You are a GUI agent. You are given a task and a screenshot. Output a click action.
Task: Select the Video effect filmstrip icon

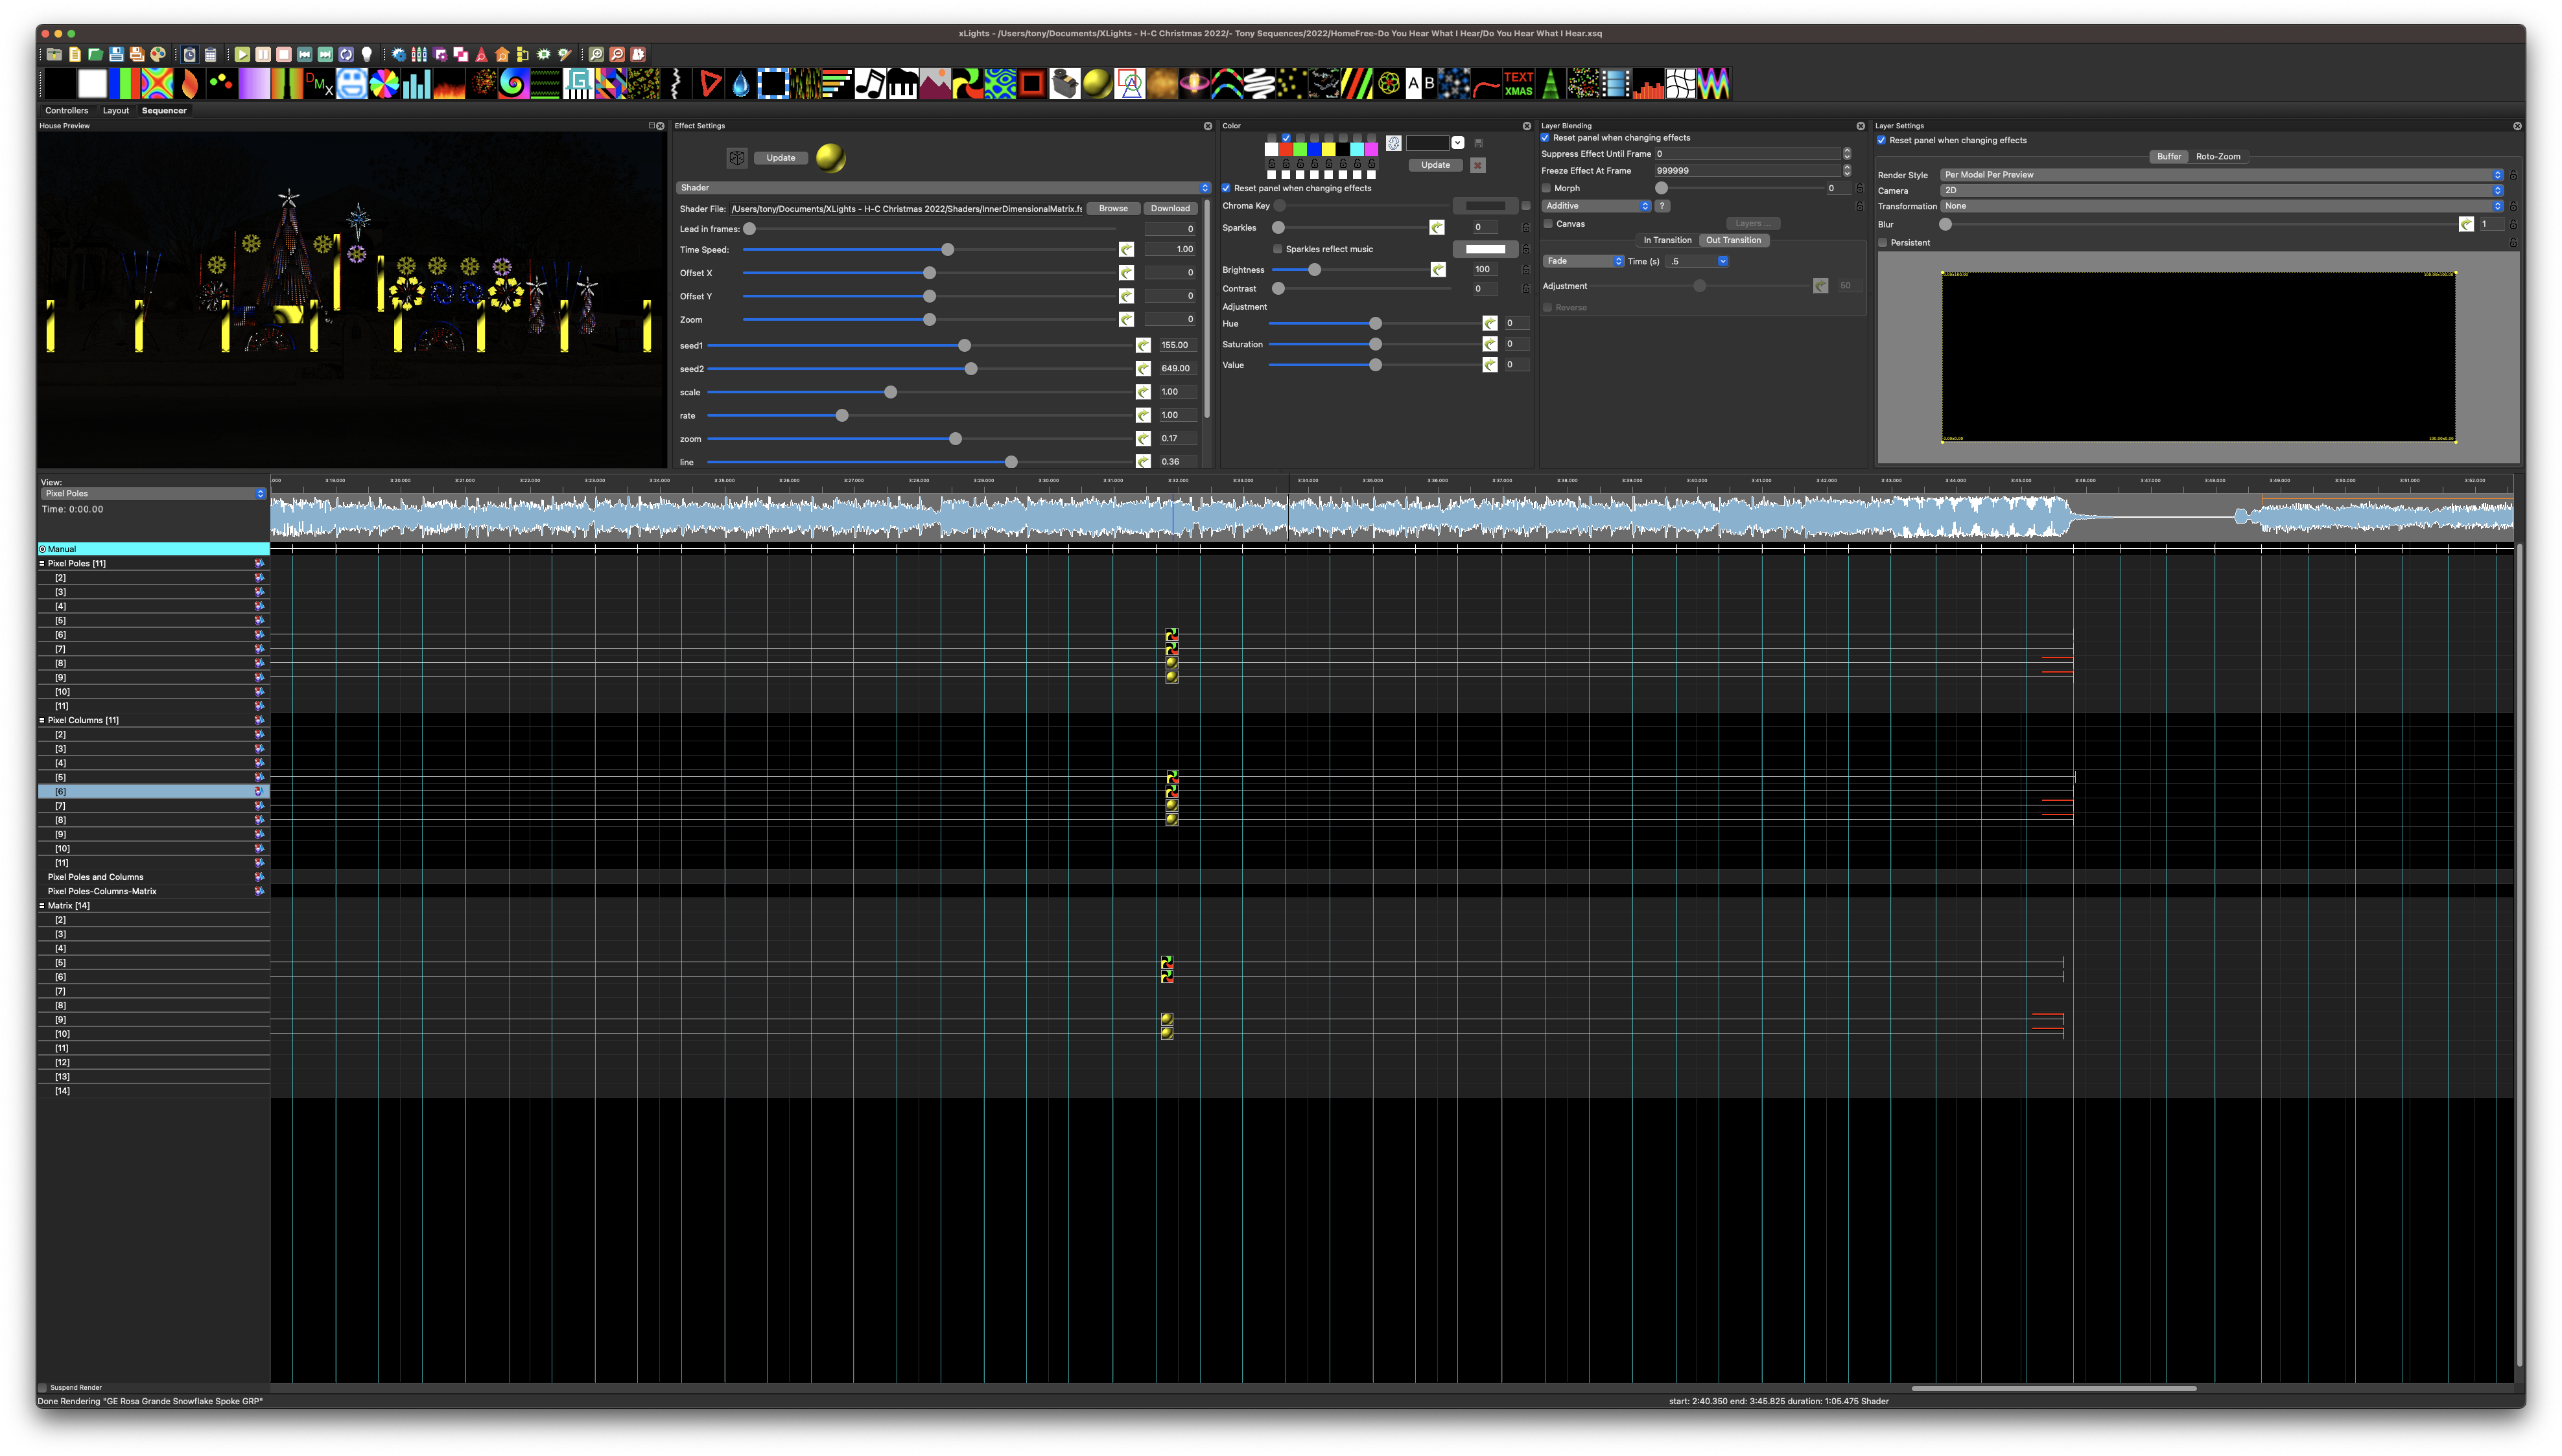pos(1617,85)
